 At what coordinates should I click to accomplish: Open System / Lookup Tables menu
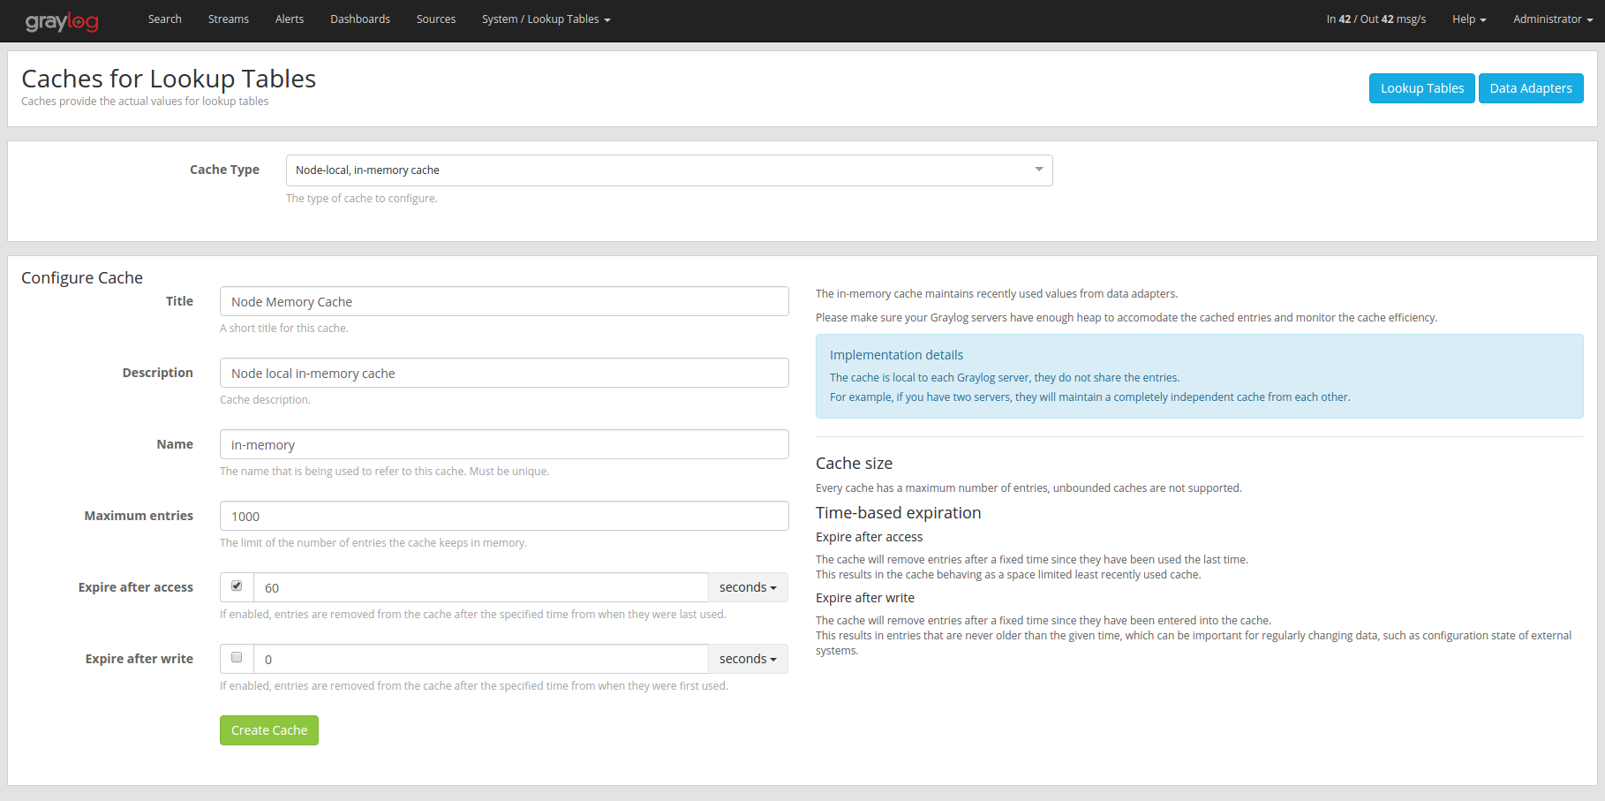pos(546,19)
